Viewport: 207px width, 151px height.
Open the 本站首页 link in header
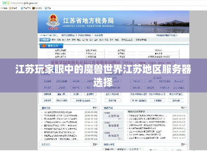[x=99, y=35]
